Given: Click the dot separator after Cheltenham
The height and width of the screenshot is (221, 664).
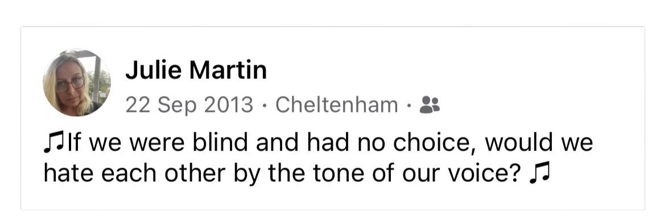Looking at the screenshot, I should coord(409,105).
